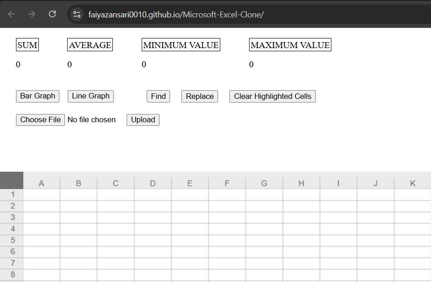The height and width of the screenshot is (282, 431).
Task: Click the MINIMUM VALUE label box
Action: pyautogui.click(x=181, y=44)
